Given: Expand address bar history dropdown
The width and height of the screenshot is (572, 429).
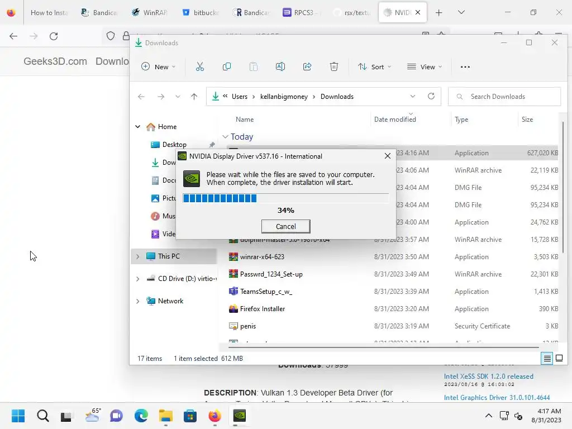Looking at the screenshot, I should 413,96.
